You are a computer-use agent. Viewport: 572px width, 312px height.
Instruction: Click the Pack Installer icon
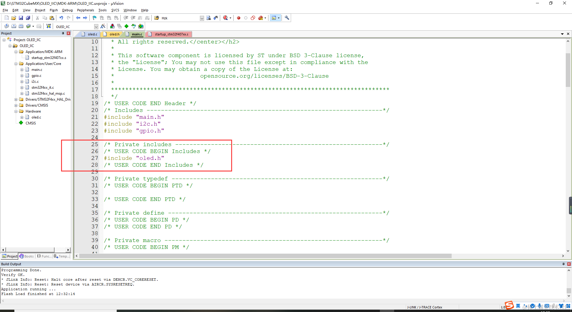[x=141, y=26]
